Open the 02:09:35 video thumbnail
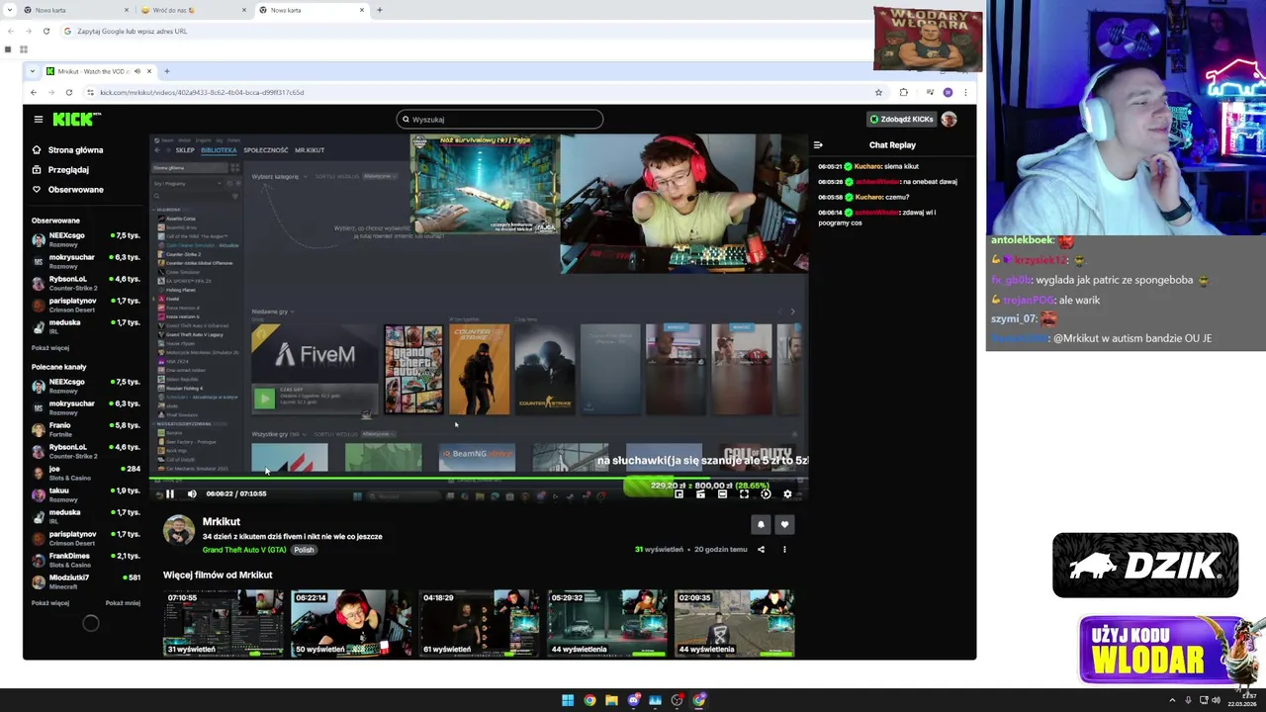Viewport: 1266px width, 712px height. [734, 624]
